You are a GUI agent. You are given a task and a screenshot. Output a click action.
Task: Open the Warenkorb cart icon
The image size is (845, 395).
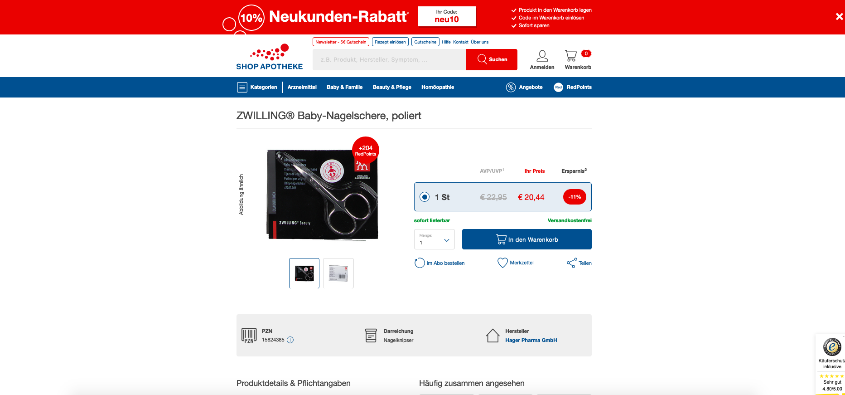point(571,56)
